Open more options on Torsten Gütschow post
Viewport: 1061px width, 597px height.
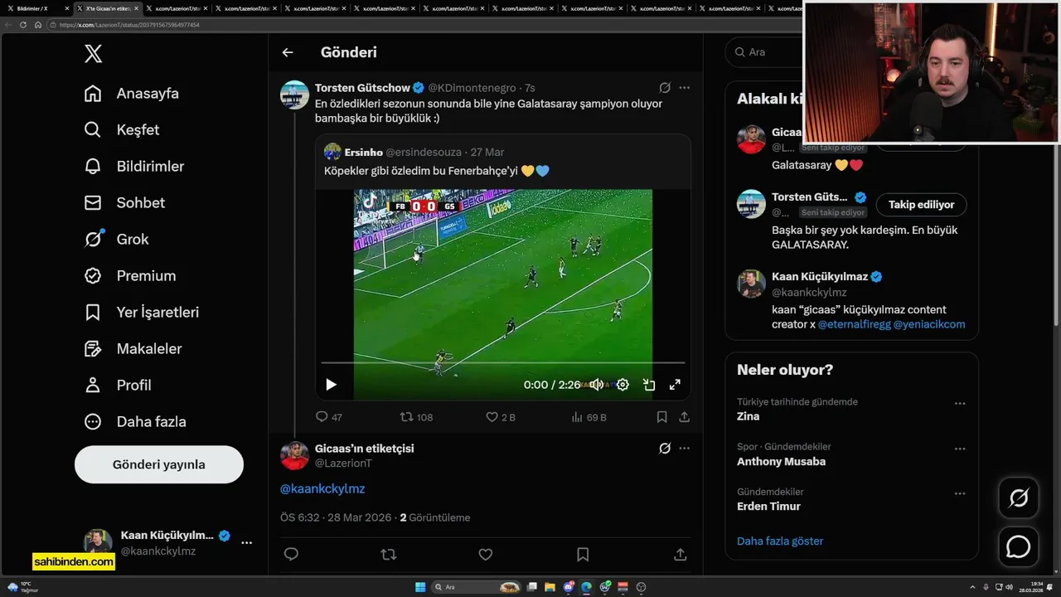coord(685,88)
